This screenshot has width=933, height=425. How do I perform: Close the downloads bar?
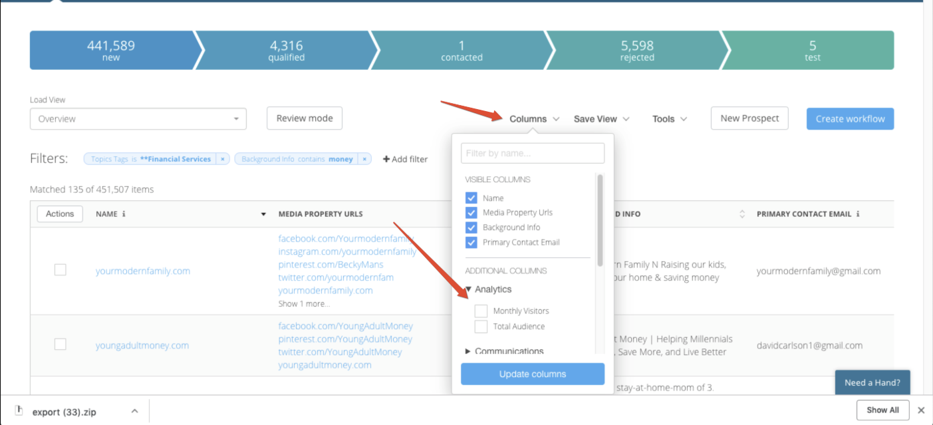(921, 410)
